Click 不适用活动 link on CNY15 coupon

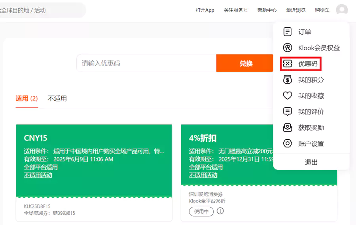38,175
